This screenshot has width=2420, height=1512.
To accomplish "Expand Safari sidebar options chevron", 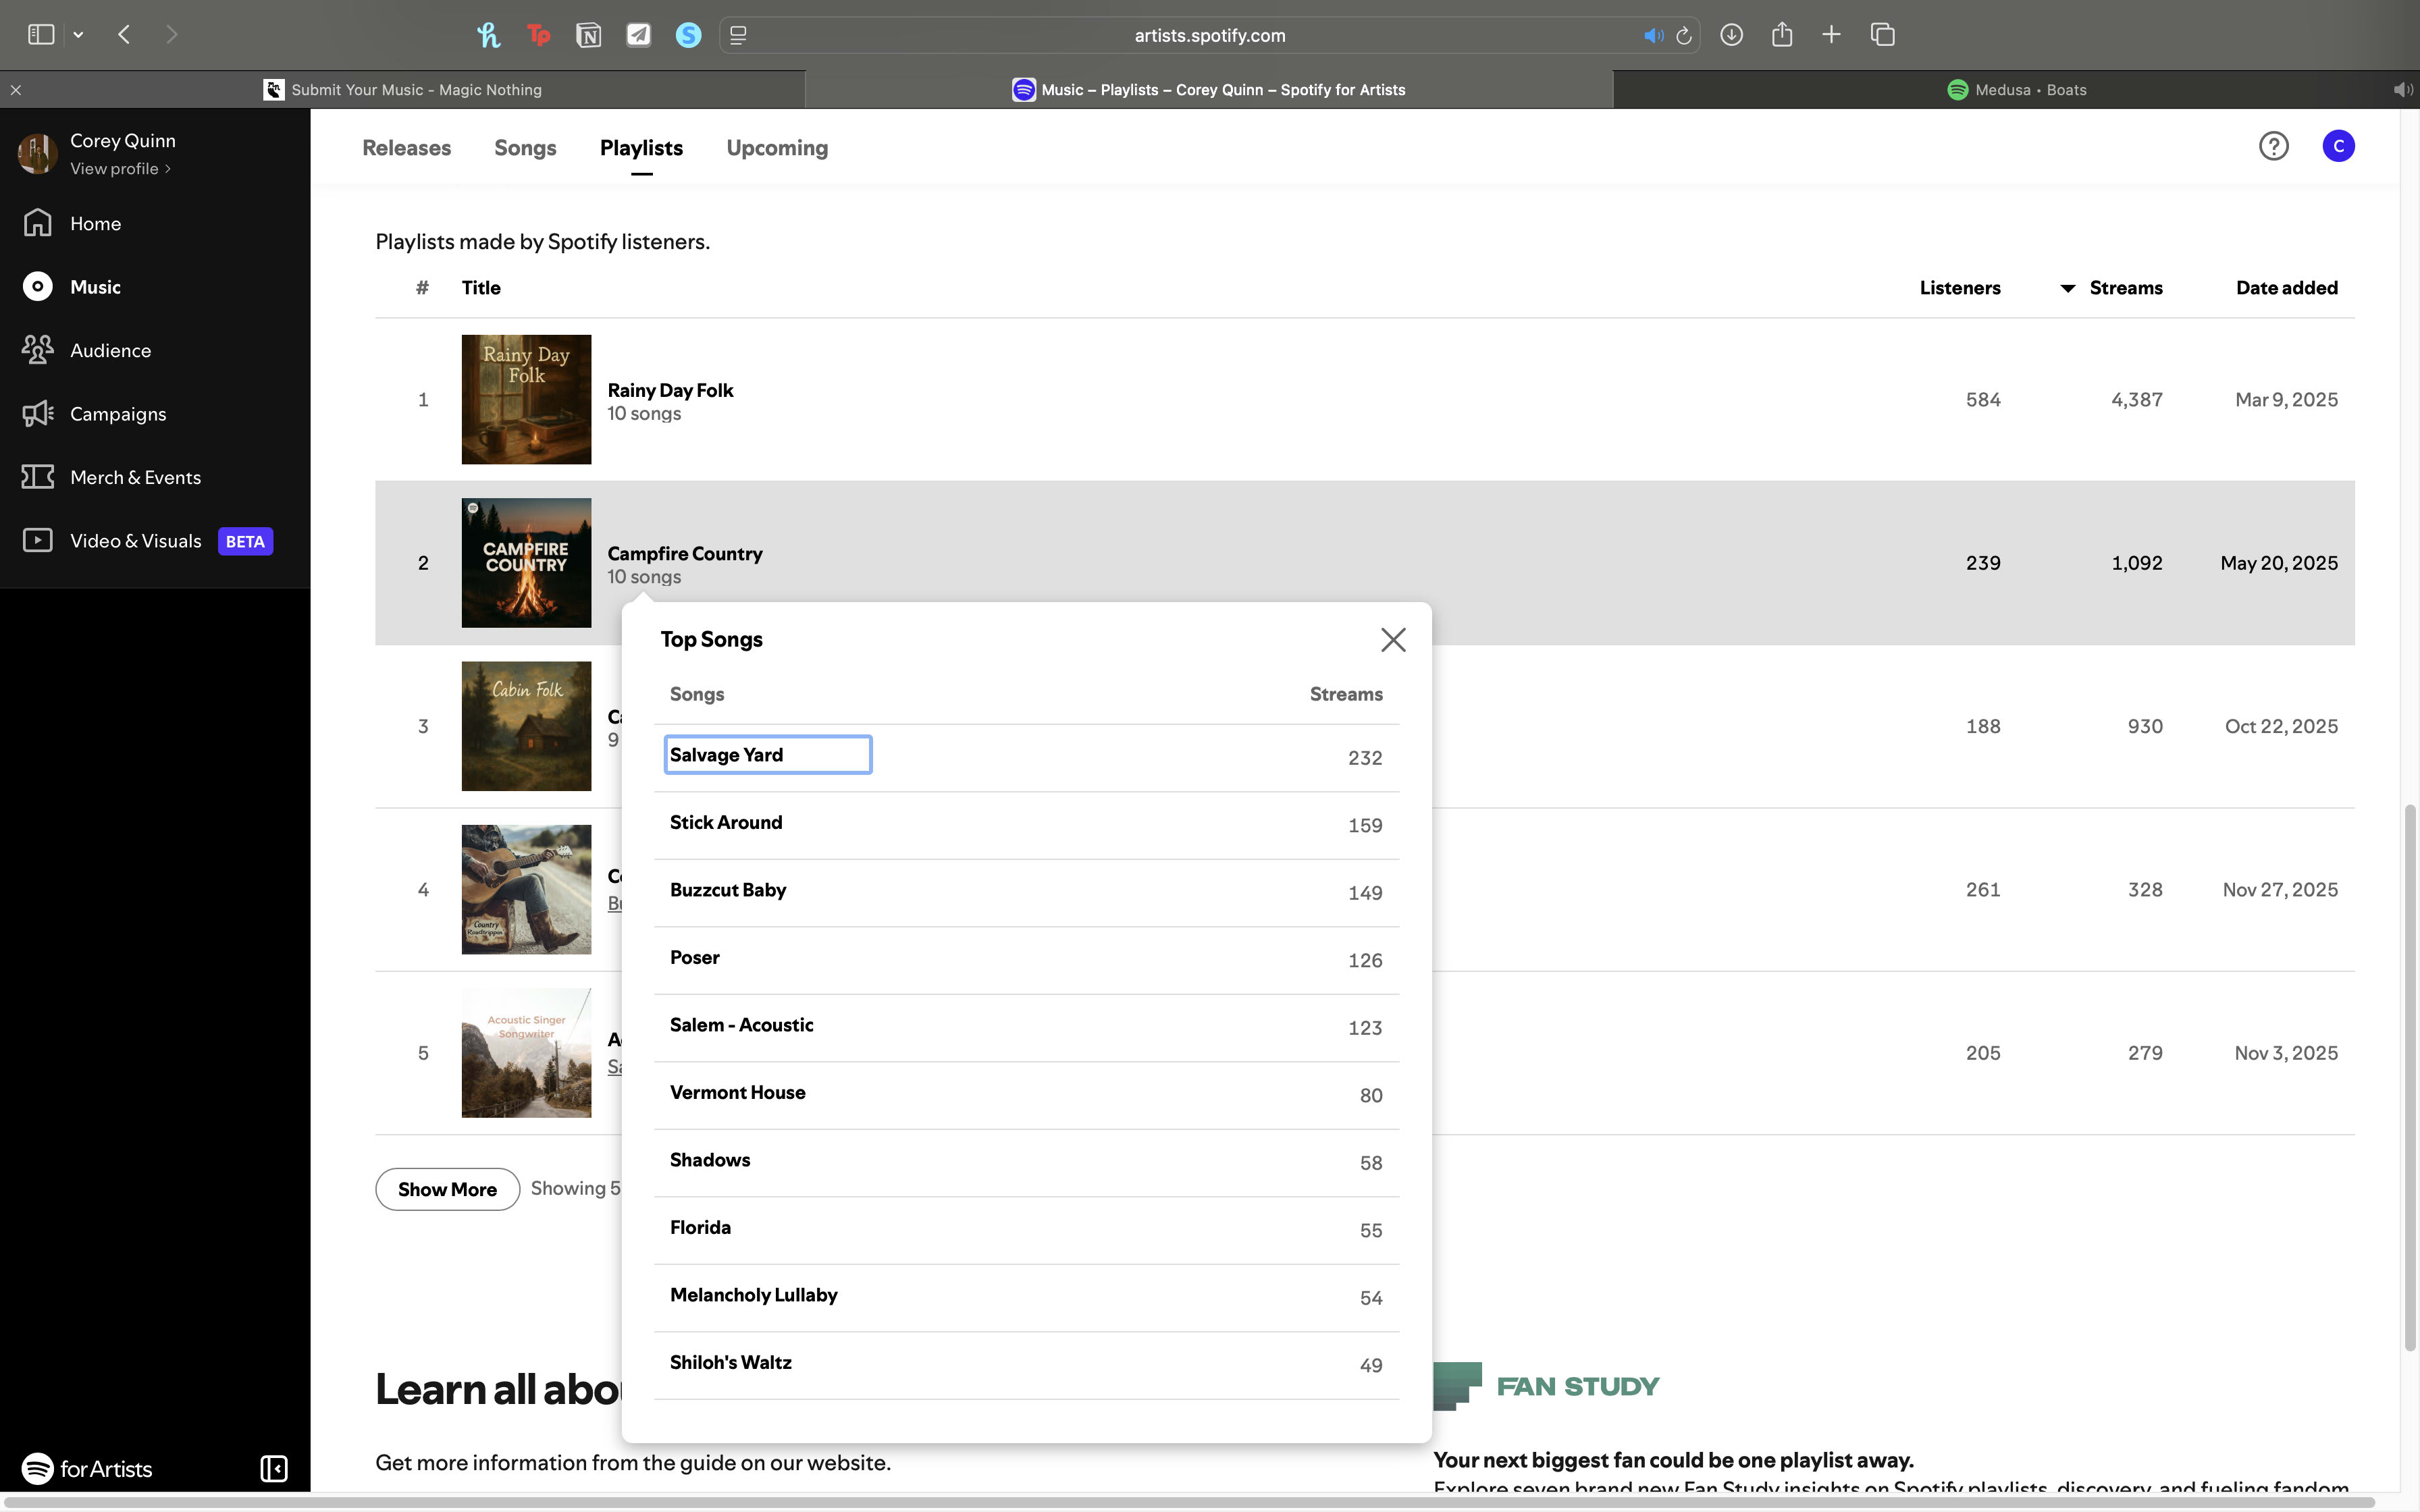I will click(x=78, y=35).
